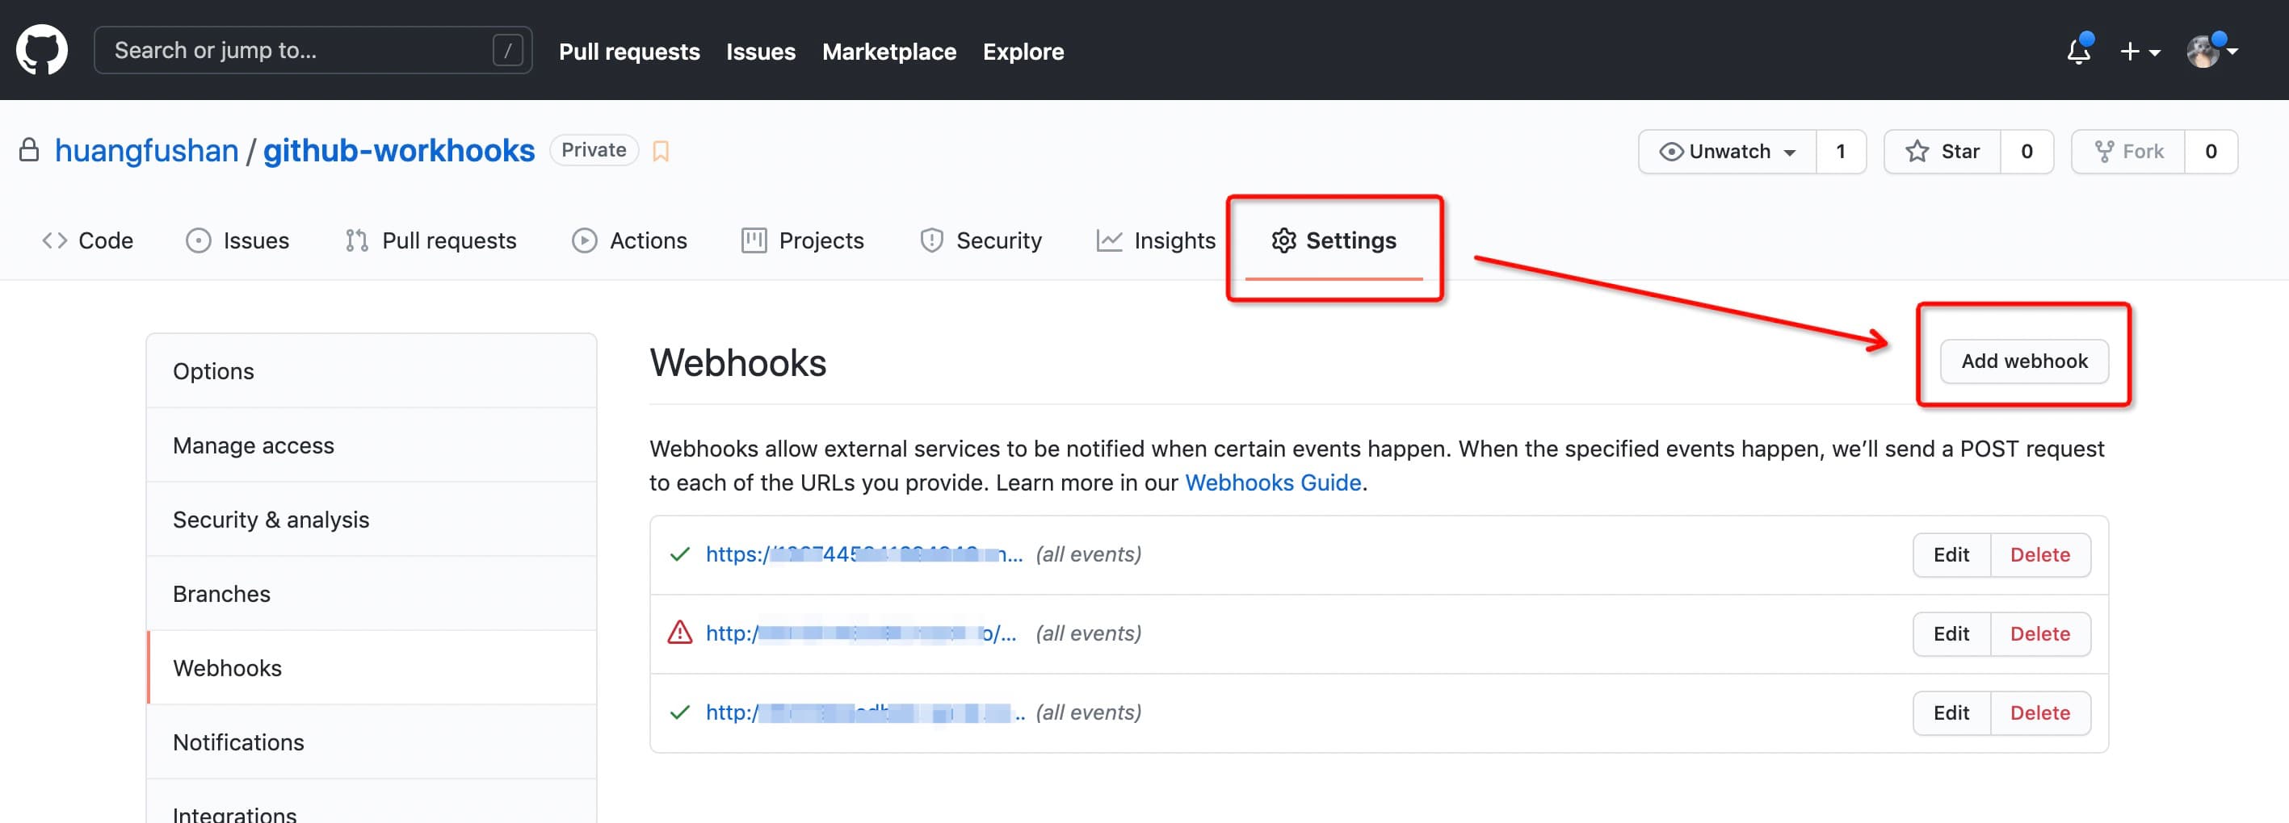Click the notifications bell icon
This screenshot has height=823, width=2289.
tap(2078, 51)
